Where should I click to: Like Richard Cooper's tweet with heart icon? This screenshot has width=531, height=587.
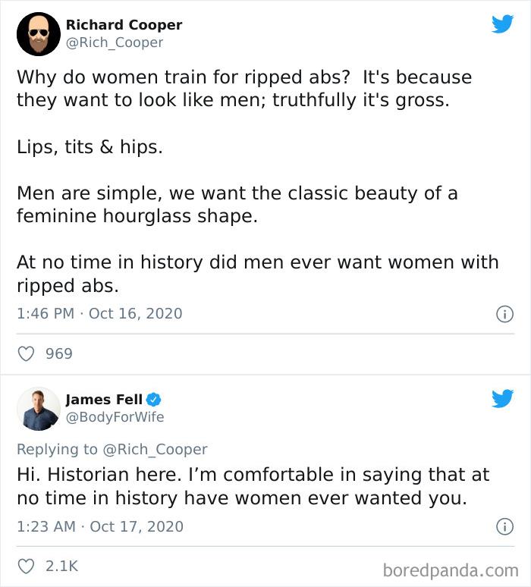pyautogui.click(x=27, y=353)
